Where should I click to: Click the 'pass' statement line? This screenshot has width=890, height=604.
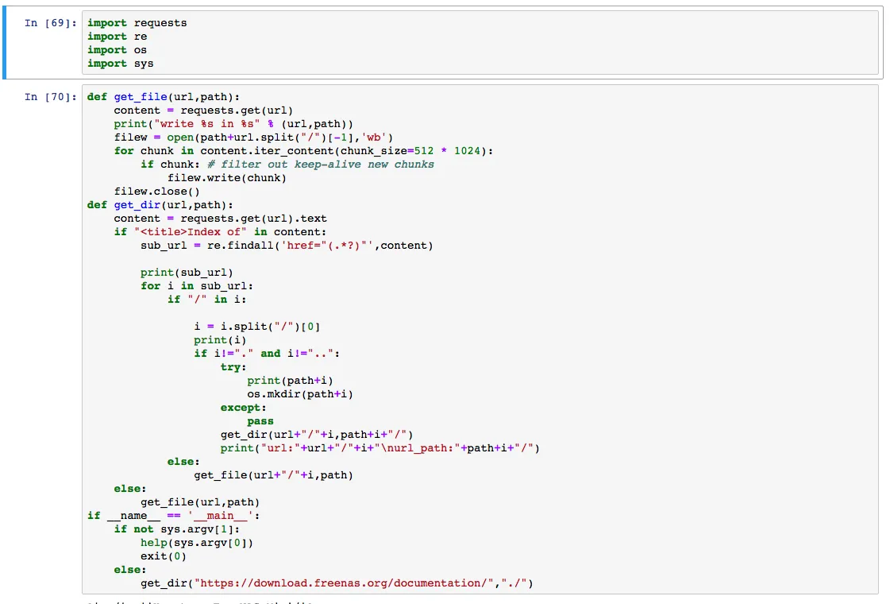point(260,421)
